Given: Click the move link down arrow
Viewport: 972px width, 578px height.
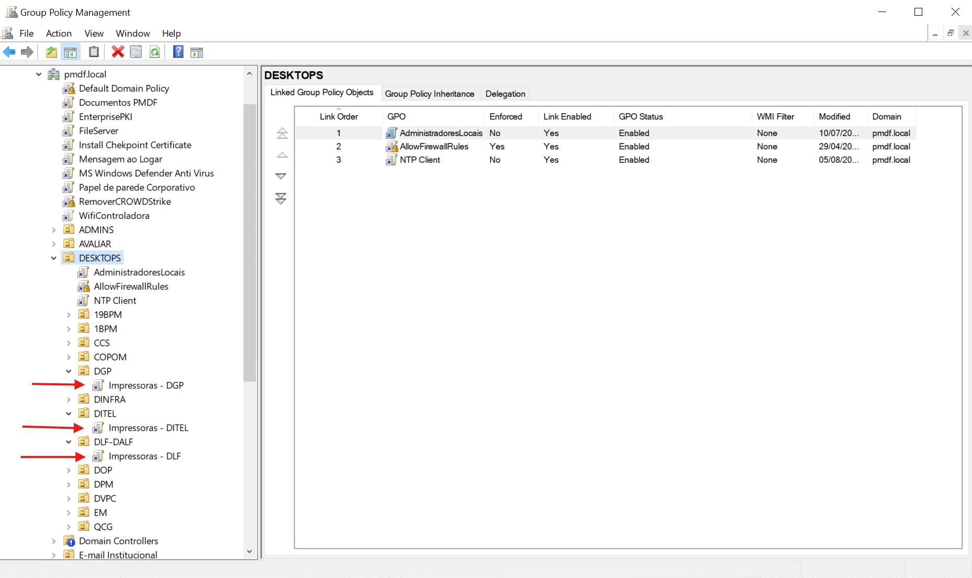Looking at the screenshot, I should point(281,176).
